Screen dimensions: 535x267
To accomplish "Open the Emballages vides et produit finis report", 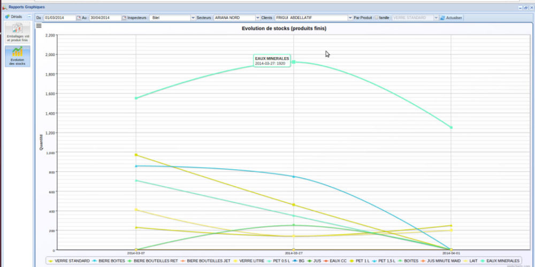I will point(18,33).
